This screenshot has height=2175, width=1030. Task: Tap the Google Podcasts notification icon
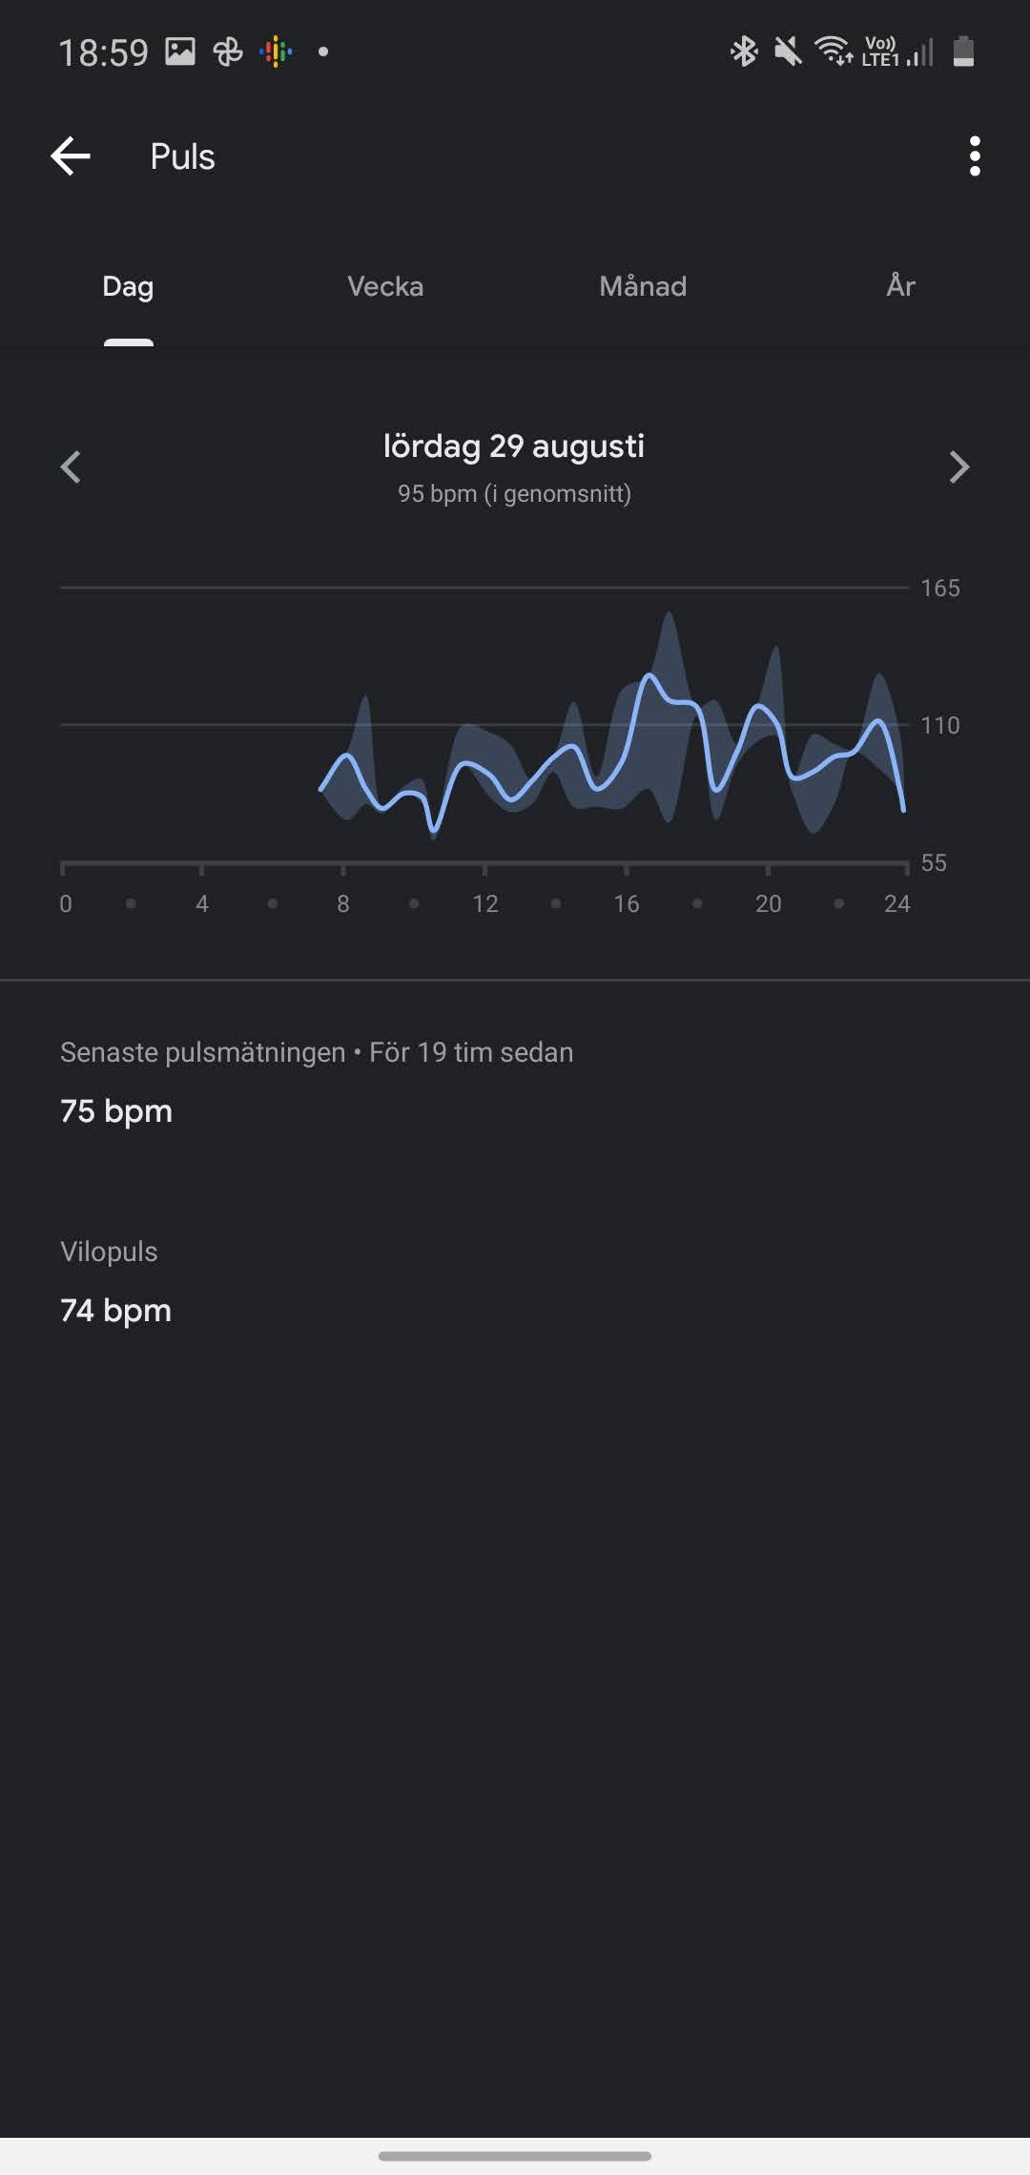[x=277, y=52]
